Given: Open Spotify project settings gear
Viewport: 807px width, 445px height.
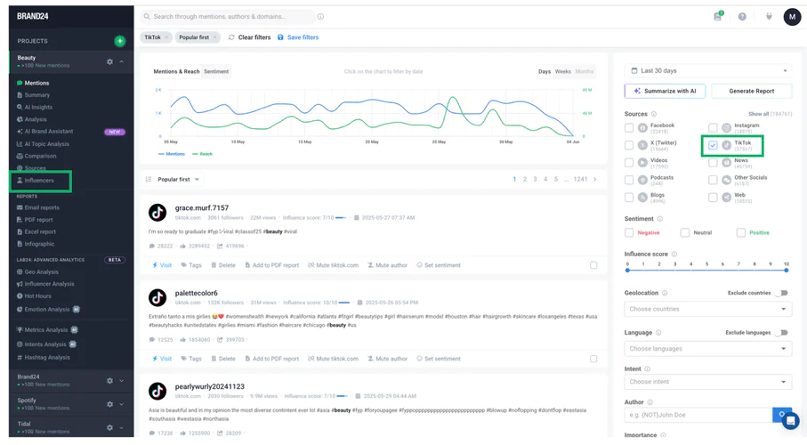Looking at the screenshot, I should point(109,404).
